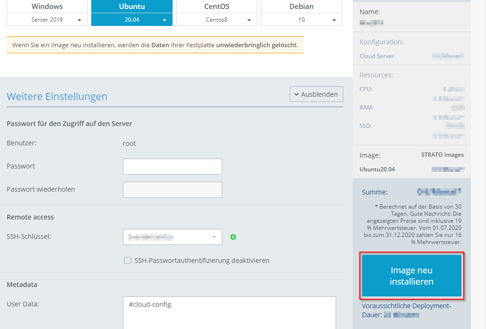Click the chevron icon on Ausblenden

(296, 95)
